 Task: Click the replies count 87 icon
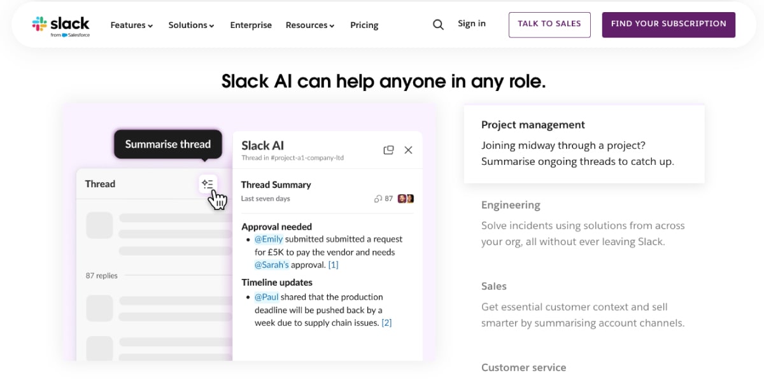click(x=383, y=199)
